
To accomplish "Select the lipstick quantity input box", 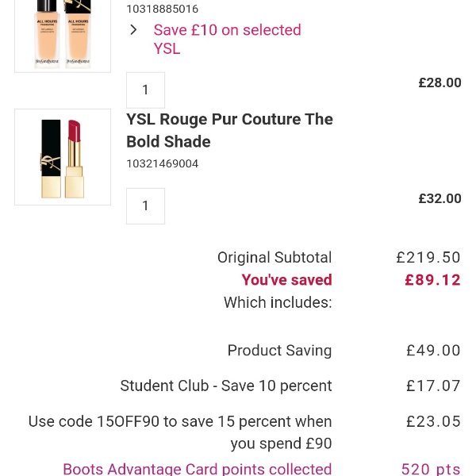I will pos(145,206).
